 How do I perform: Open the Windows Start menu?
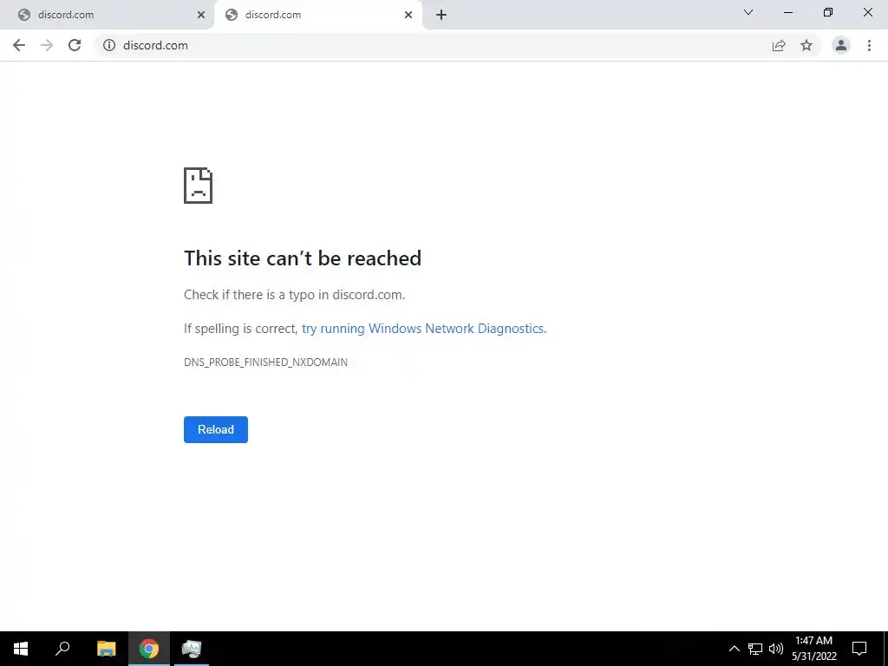(x=21, y=649)
